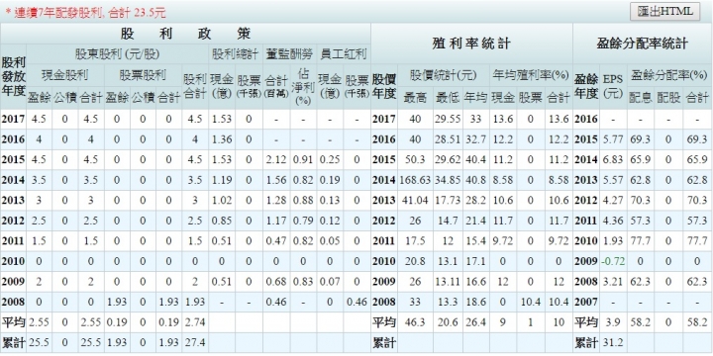Select the 4.27 EPS cell
The image size is (713, 356).
[x=613, y=200]
